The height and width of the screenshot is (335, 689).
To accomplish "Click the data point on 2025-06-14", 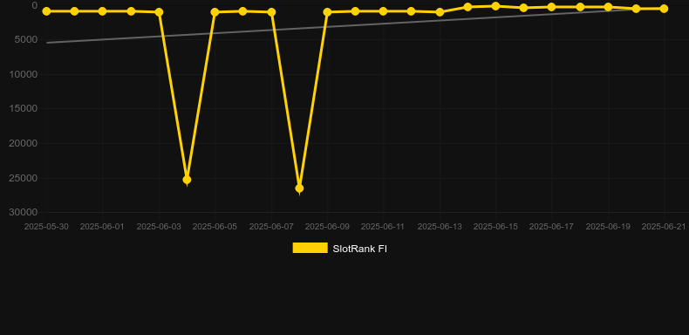I will coord(467,7).
